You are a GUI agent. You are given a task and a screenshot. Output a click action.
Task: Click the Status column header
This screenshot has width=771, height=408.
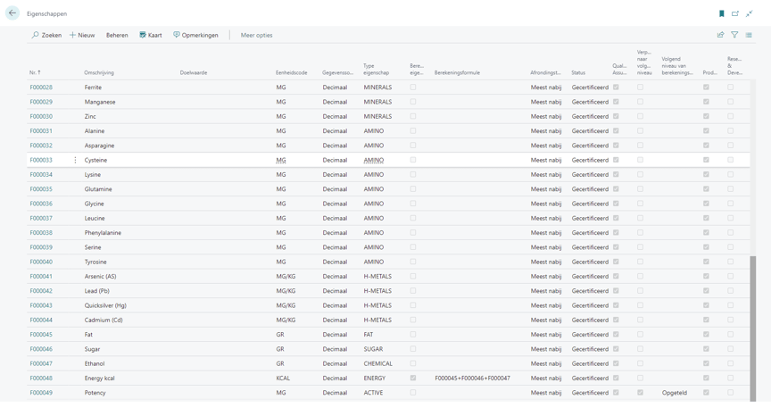[x=578, y=72]
